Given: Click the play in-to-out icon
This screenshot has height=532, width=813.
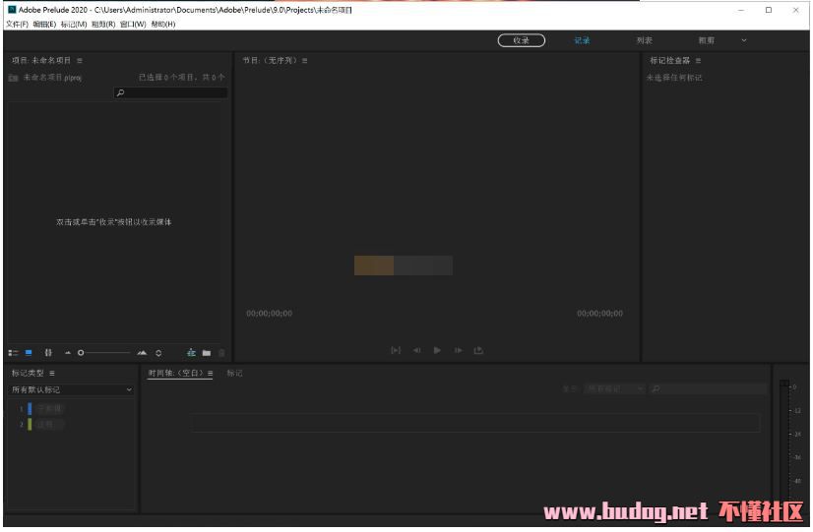Looking at the screenshot, I should point(396,350).
